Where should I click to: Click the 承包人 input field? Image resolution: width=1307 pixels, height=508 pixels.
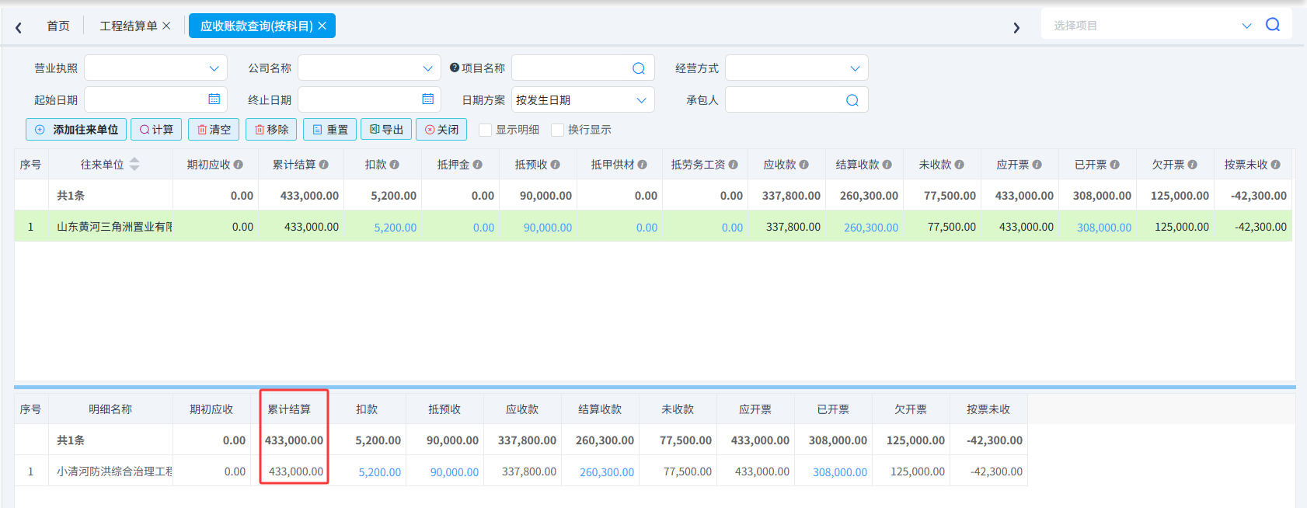point(796,100)
